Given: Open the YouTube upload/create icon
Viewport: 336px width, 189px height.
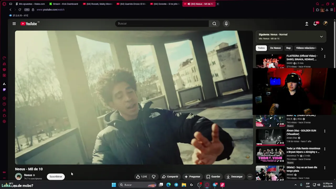Looking at the screenshot, I should tap(307, 24).
